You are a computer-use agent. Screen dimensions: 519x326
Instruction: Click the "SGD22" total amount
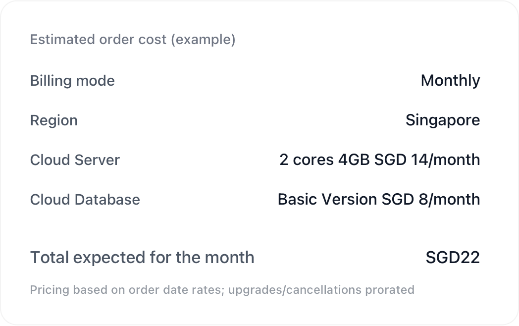[453, 258]
